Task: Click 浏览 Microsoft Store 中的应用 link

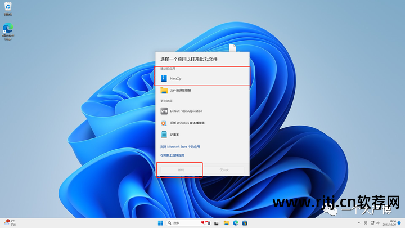Action: [180, 146]
